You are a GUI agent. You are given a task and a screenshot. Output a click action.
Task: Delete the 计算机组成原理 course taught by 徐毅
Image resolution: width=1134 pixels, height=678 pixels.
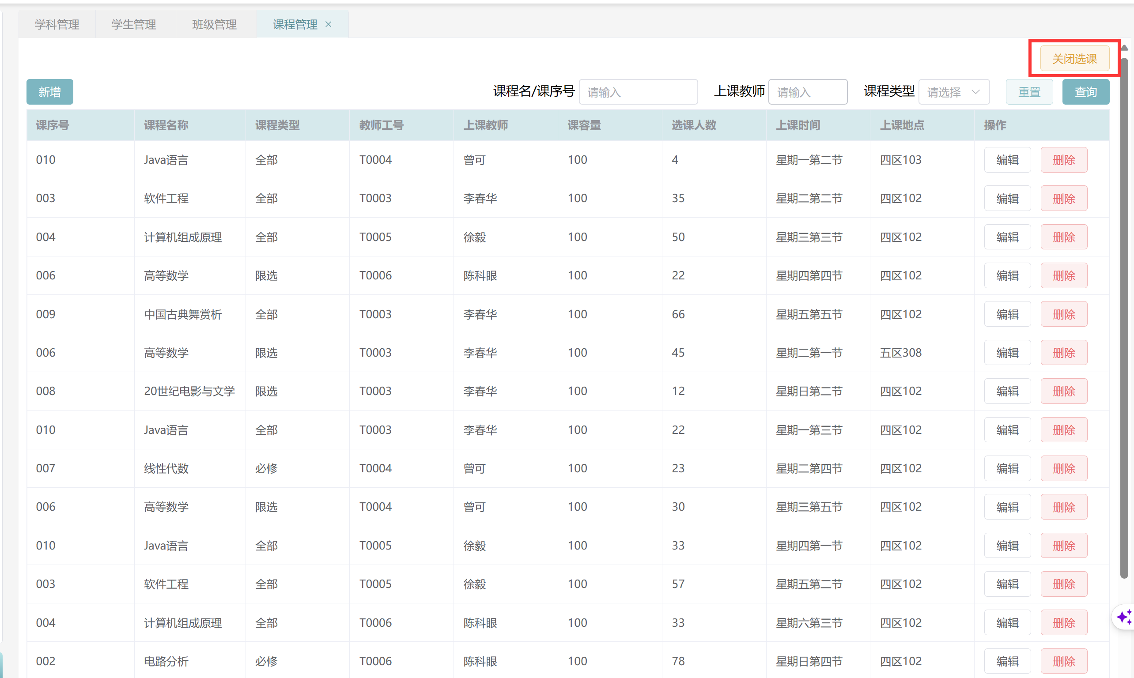point(1064,237)
